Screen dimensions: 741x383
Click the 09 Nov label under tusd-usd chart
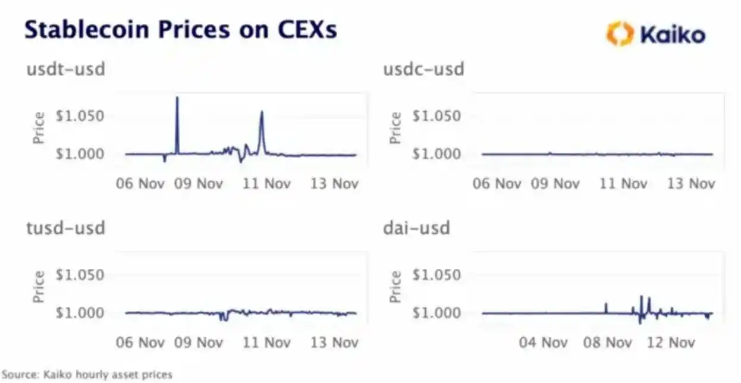[x=199, y=343]
